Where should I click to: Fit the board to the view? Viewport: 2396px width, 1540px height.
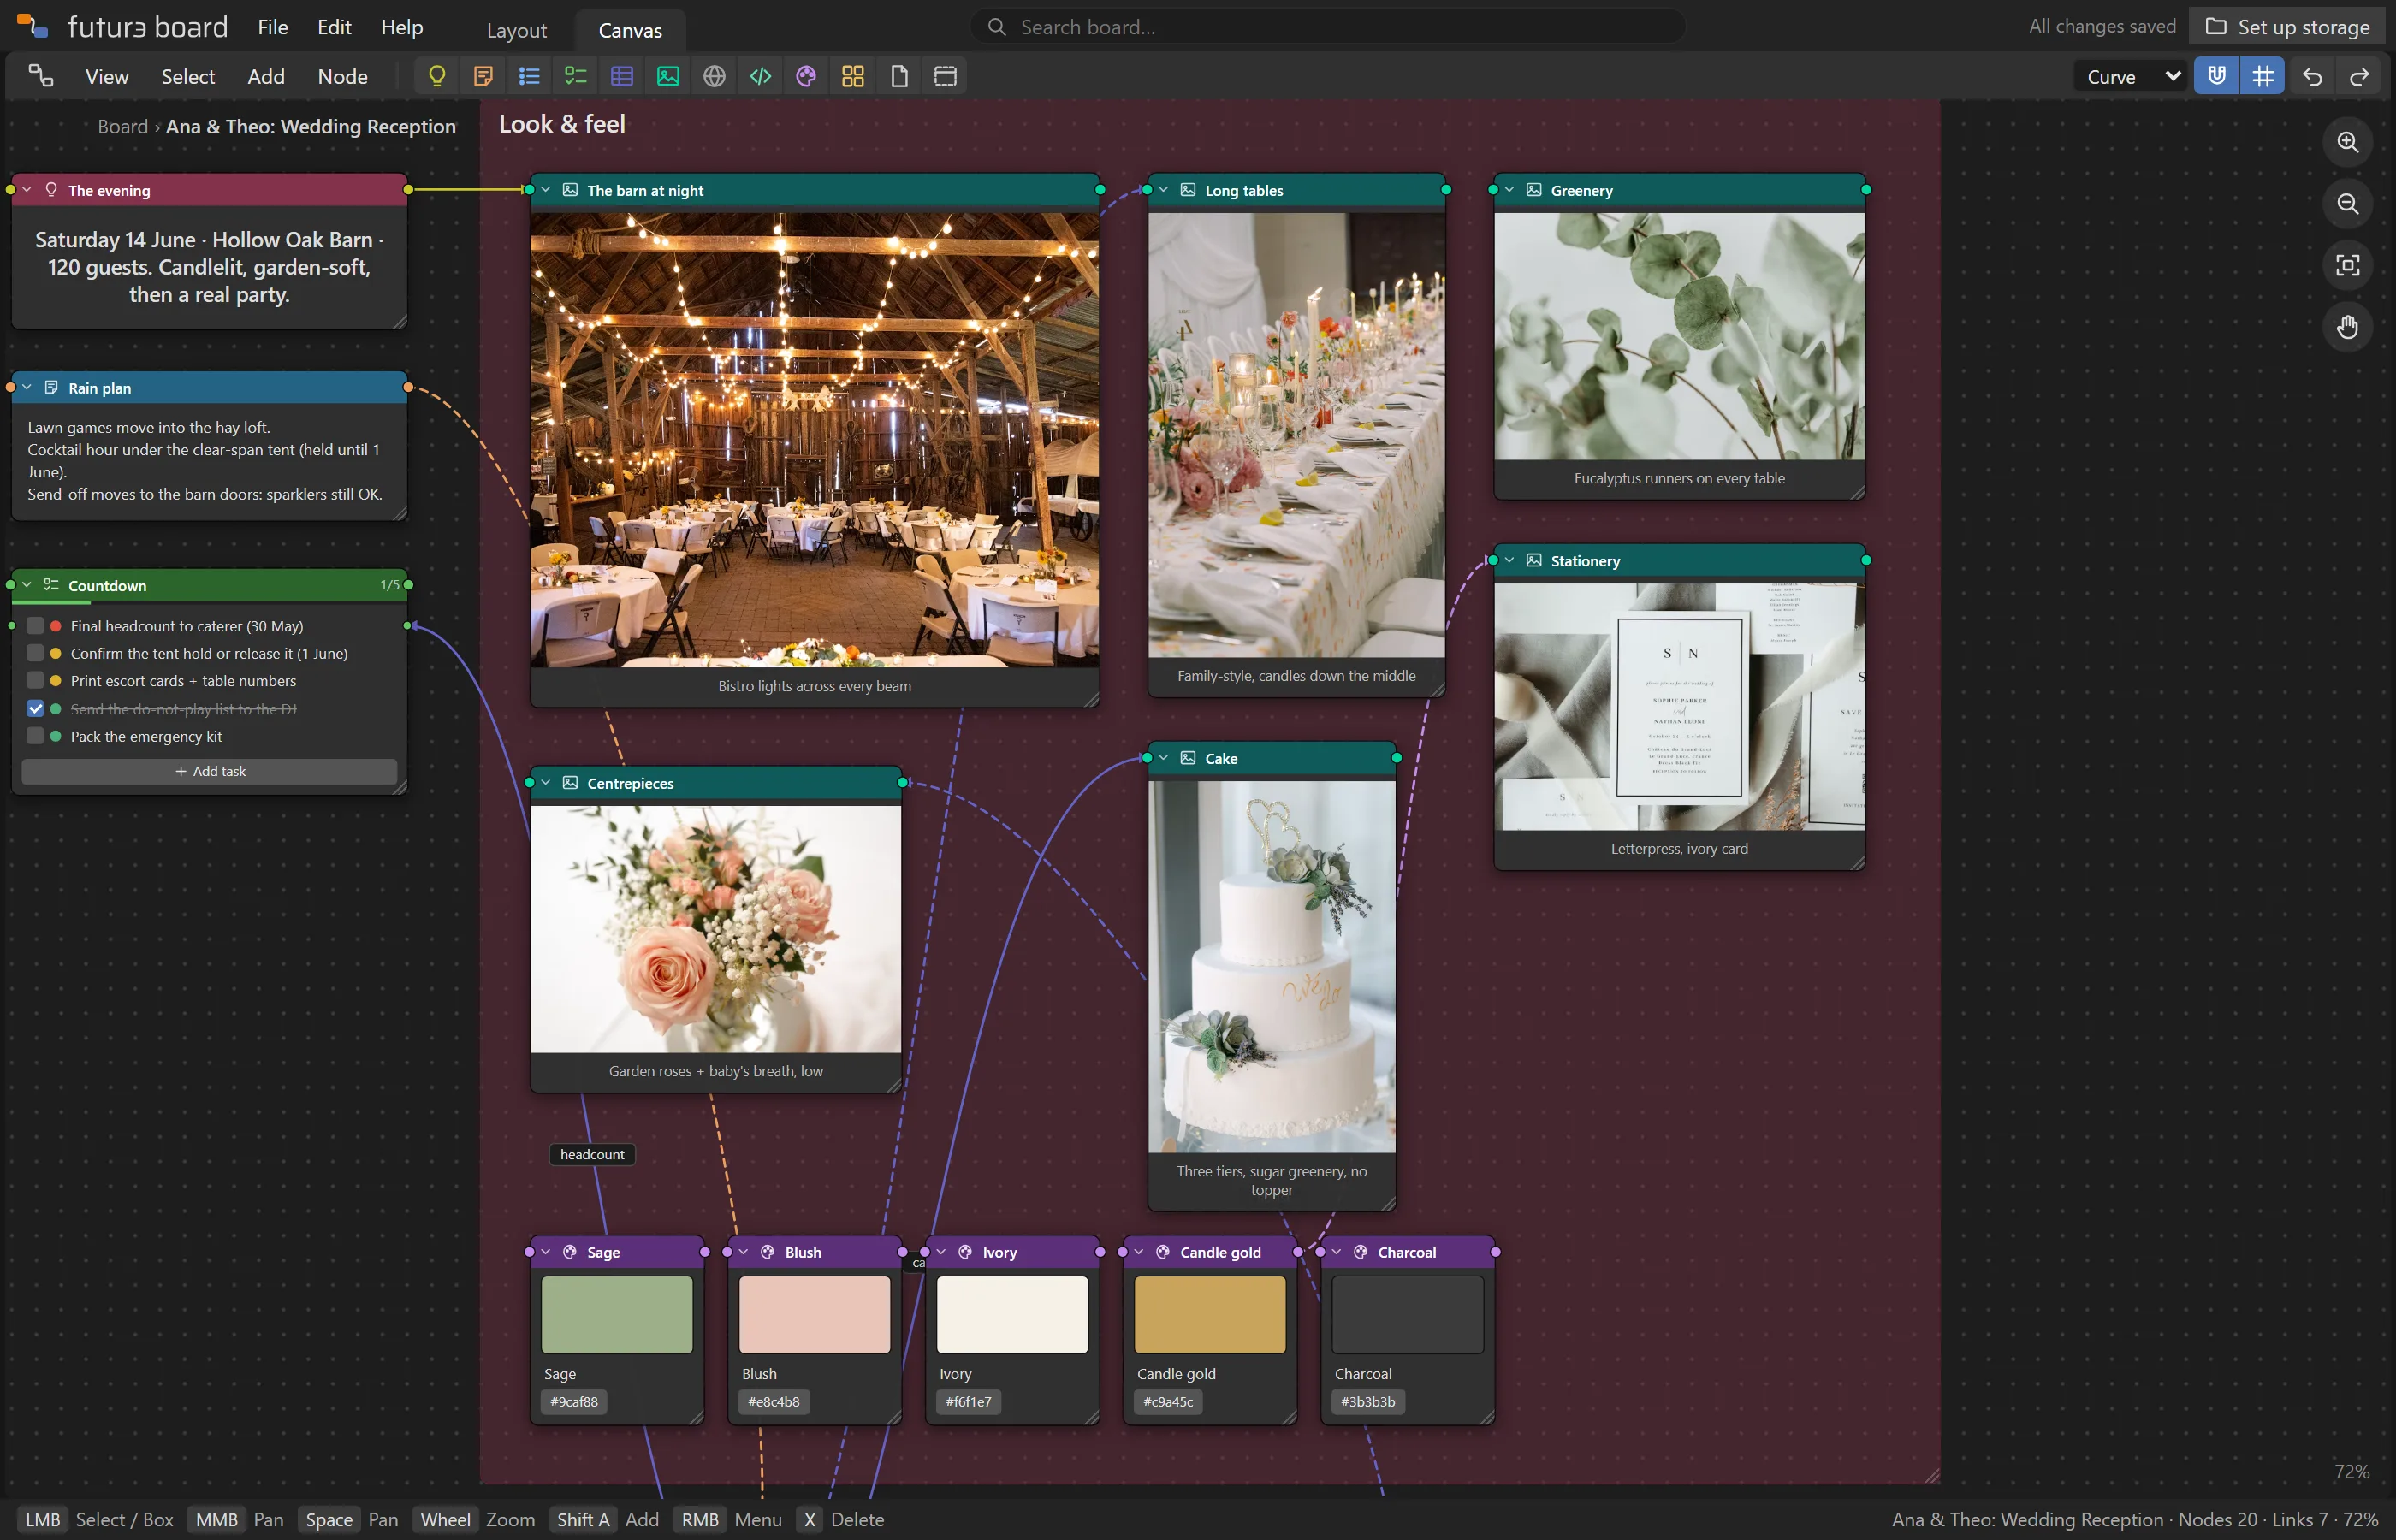[x=2348, y=265]
